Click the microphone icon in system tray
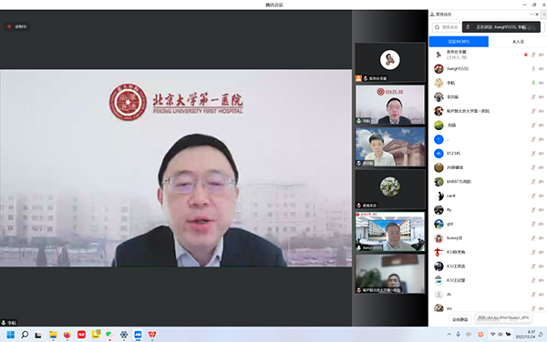This screenshot has width=547, height=342. pyautogui.click(x=458, y=335)
